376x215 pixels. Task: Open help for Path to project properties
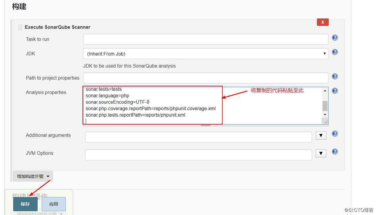[x=335, y=76]
